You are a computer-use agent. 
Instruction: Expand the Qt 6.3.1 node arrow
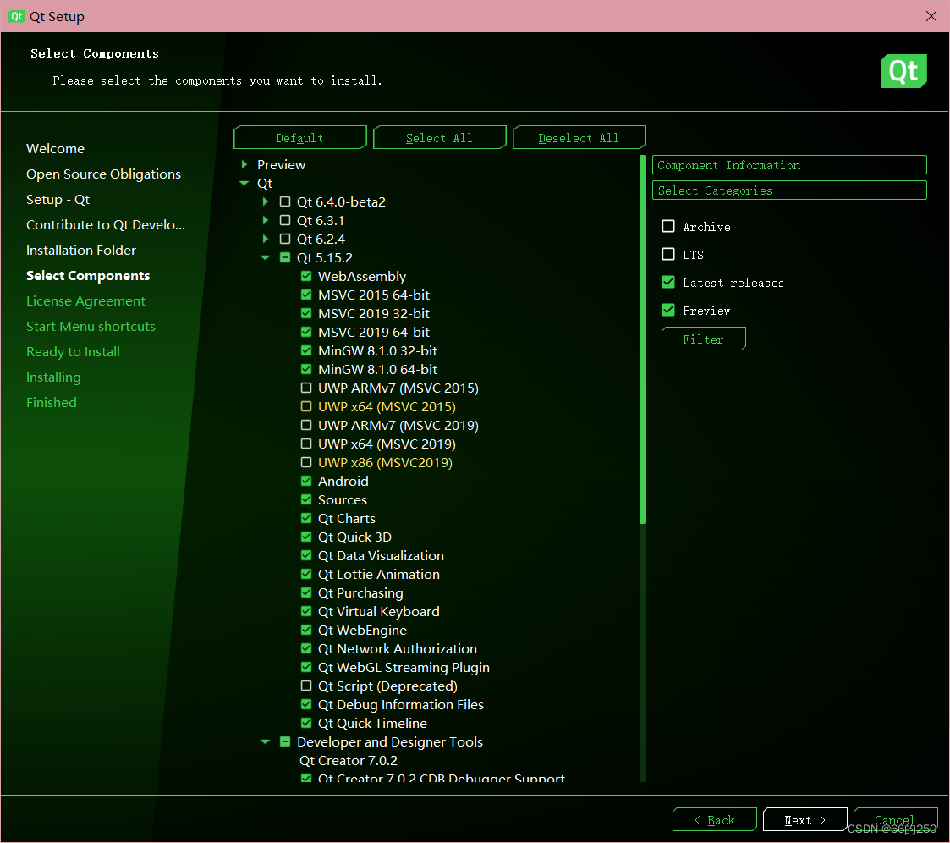click(x=266, y=221)
